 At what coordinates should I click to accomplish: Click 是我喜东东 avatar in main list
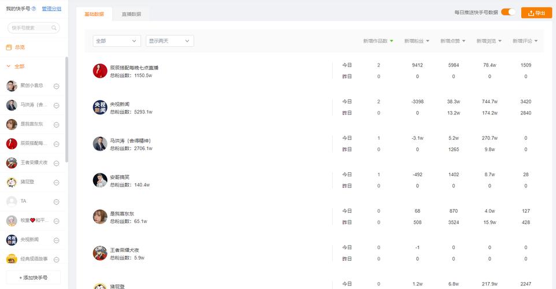(x=100, y=217)
